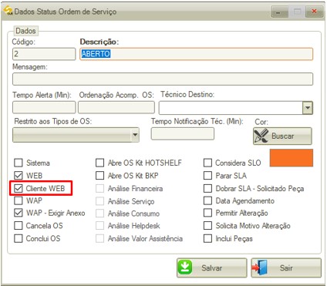Toggle the Considera SLO checkbox
The height and width of the screenshot is (286, 327).
207,163
